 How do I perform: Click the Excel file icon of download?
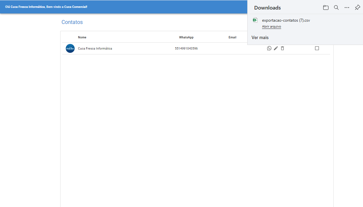click(255, 20)
